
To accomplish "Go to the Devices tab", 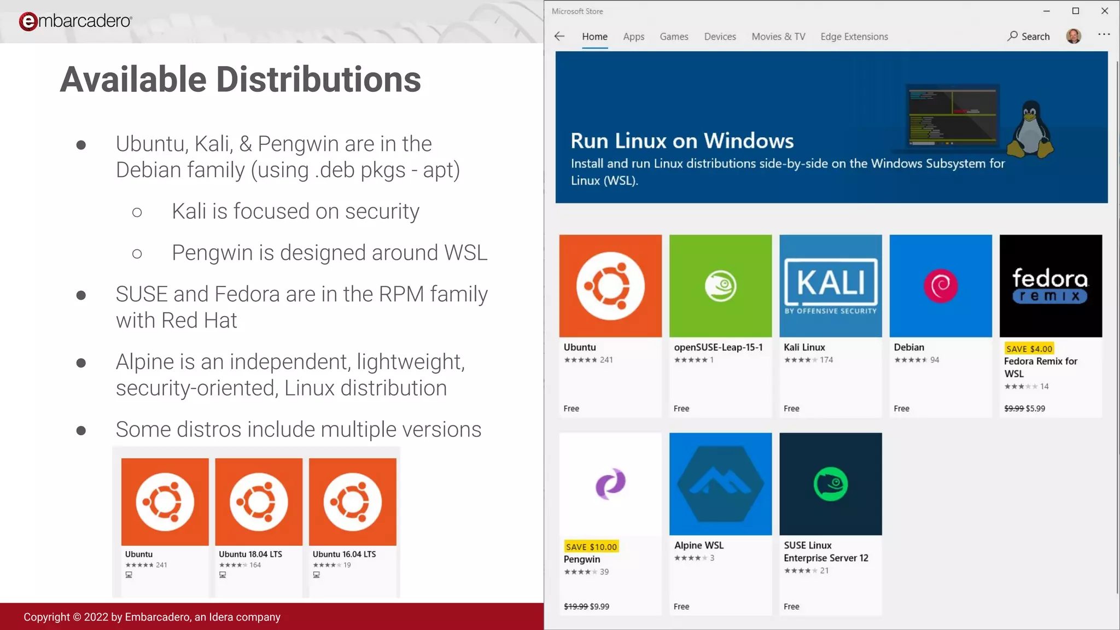I will (x=720, y=37).
